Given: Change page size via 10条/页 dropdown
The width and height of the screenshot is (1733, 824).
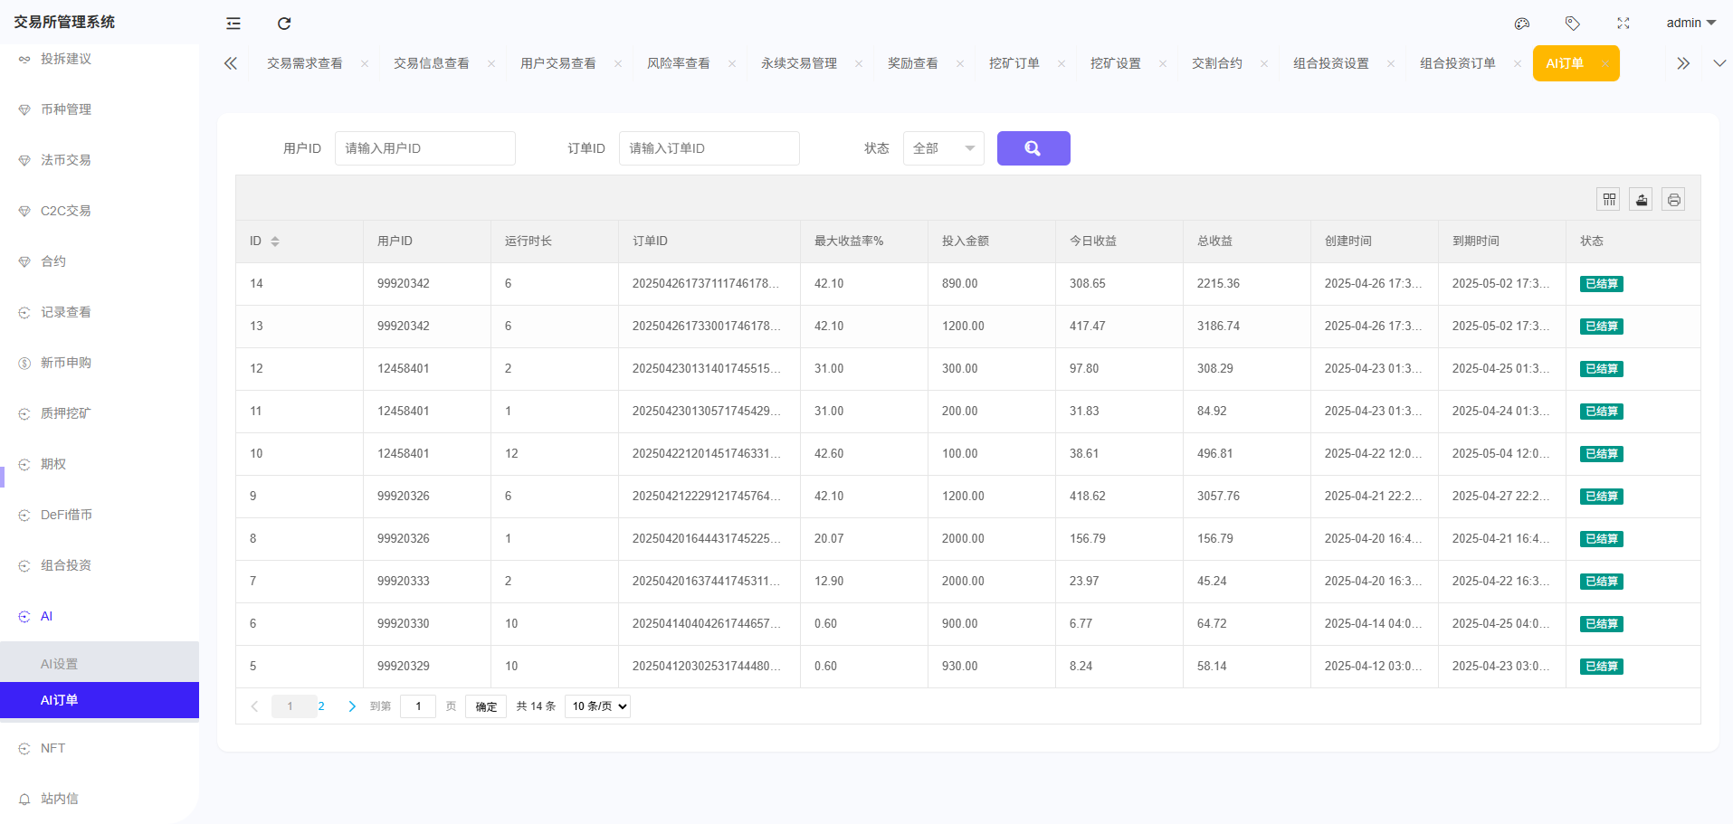Looking at the screenshot, I should (596, 706).
